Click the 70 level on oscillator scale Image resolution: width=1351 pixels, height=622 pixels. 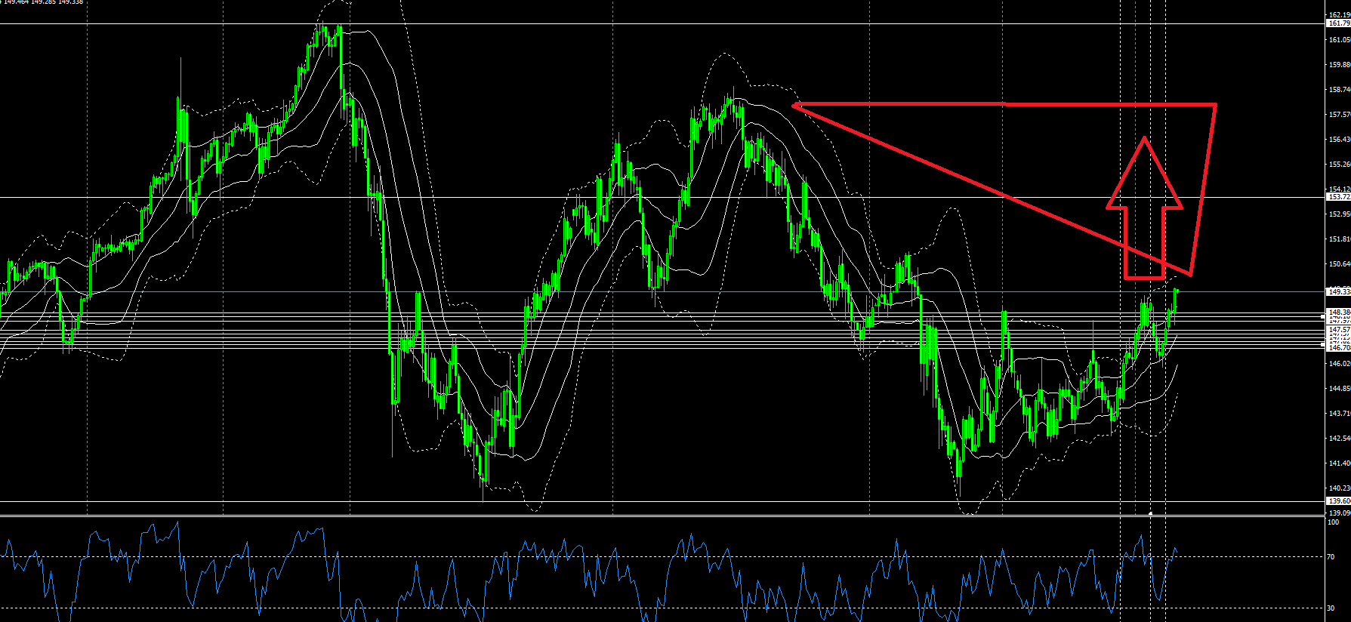[x=1332, y=557]
